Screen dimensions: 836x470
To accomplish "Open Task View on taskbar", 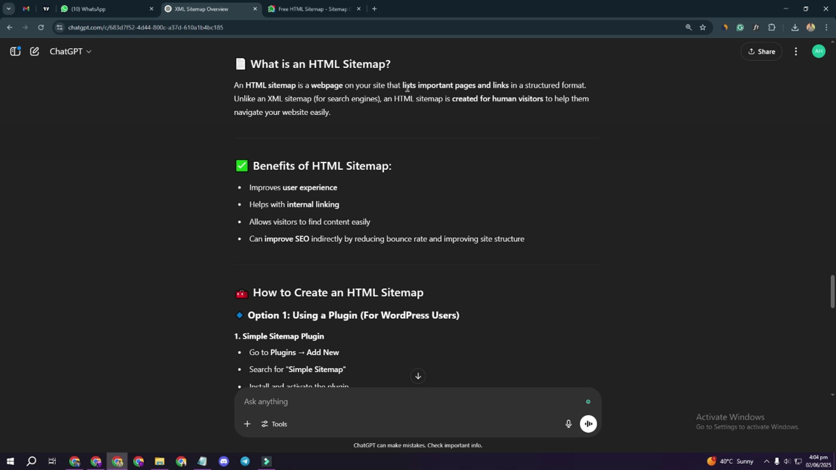I will click(52, 461).
